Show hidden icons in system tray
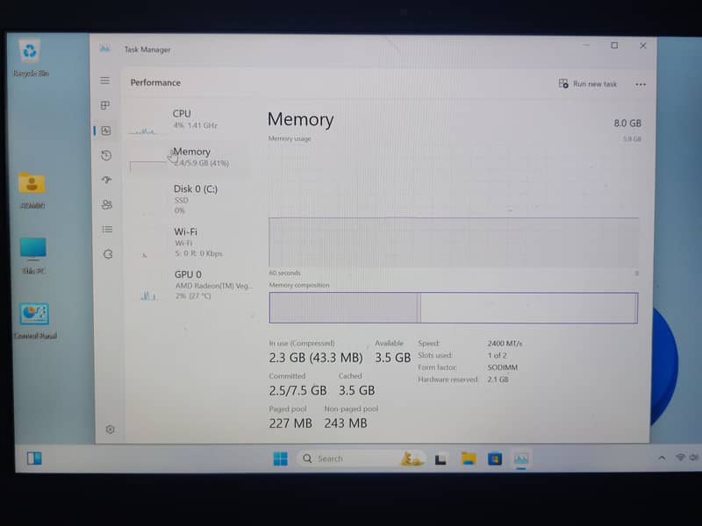The width and height of the screenshot is (702, 526). pyautogui.click(x=662, y=458)
